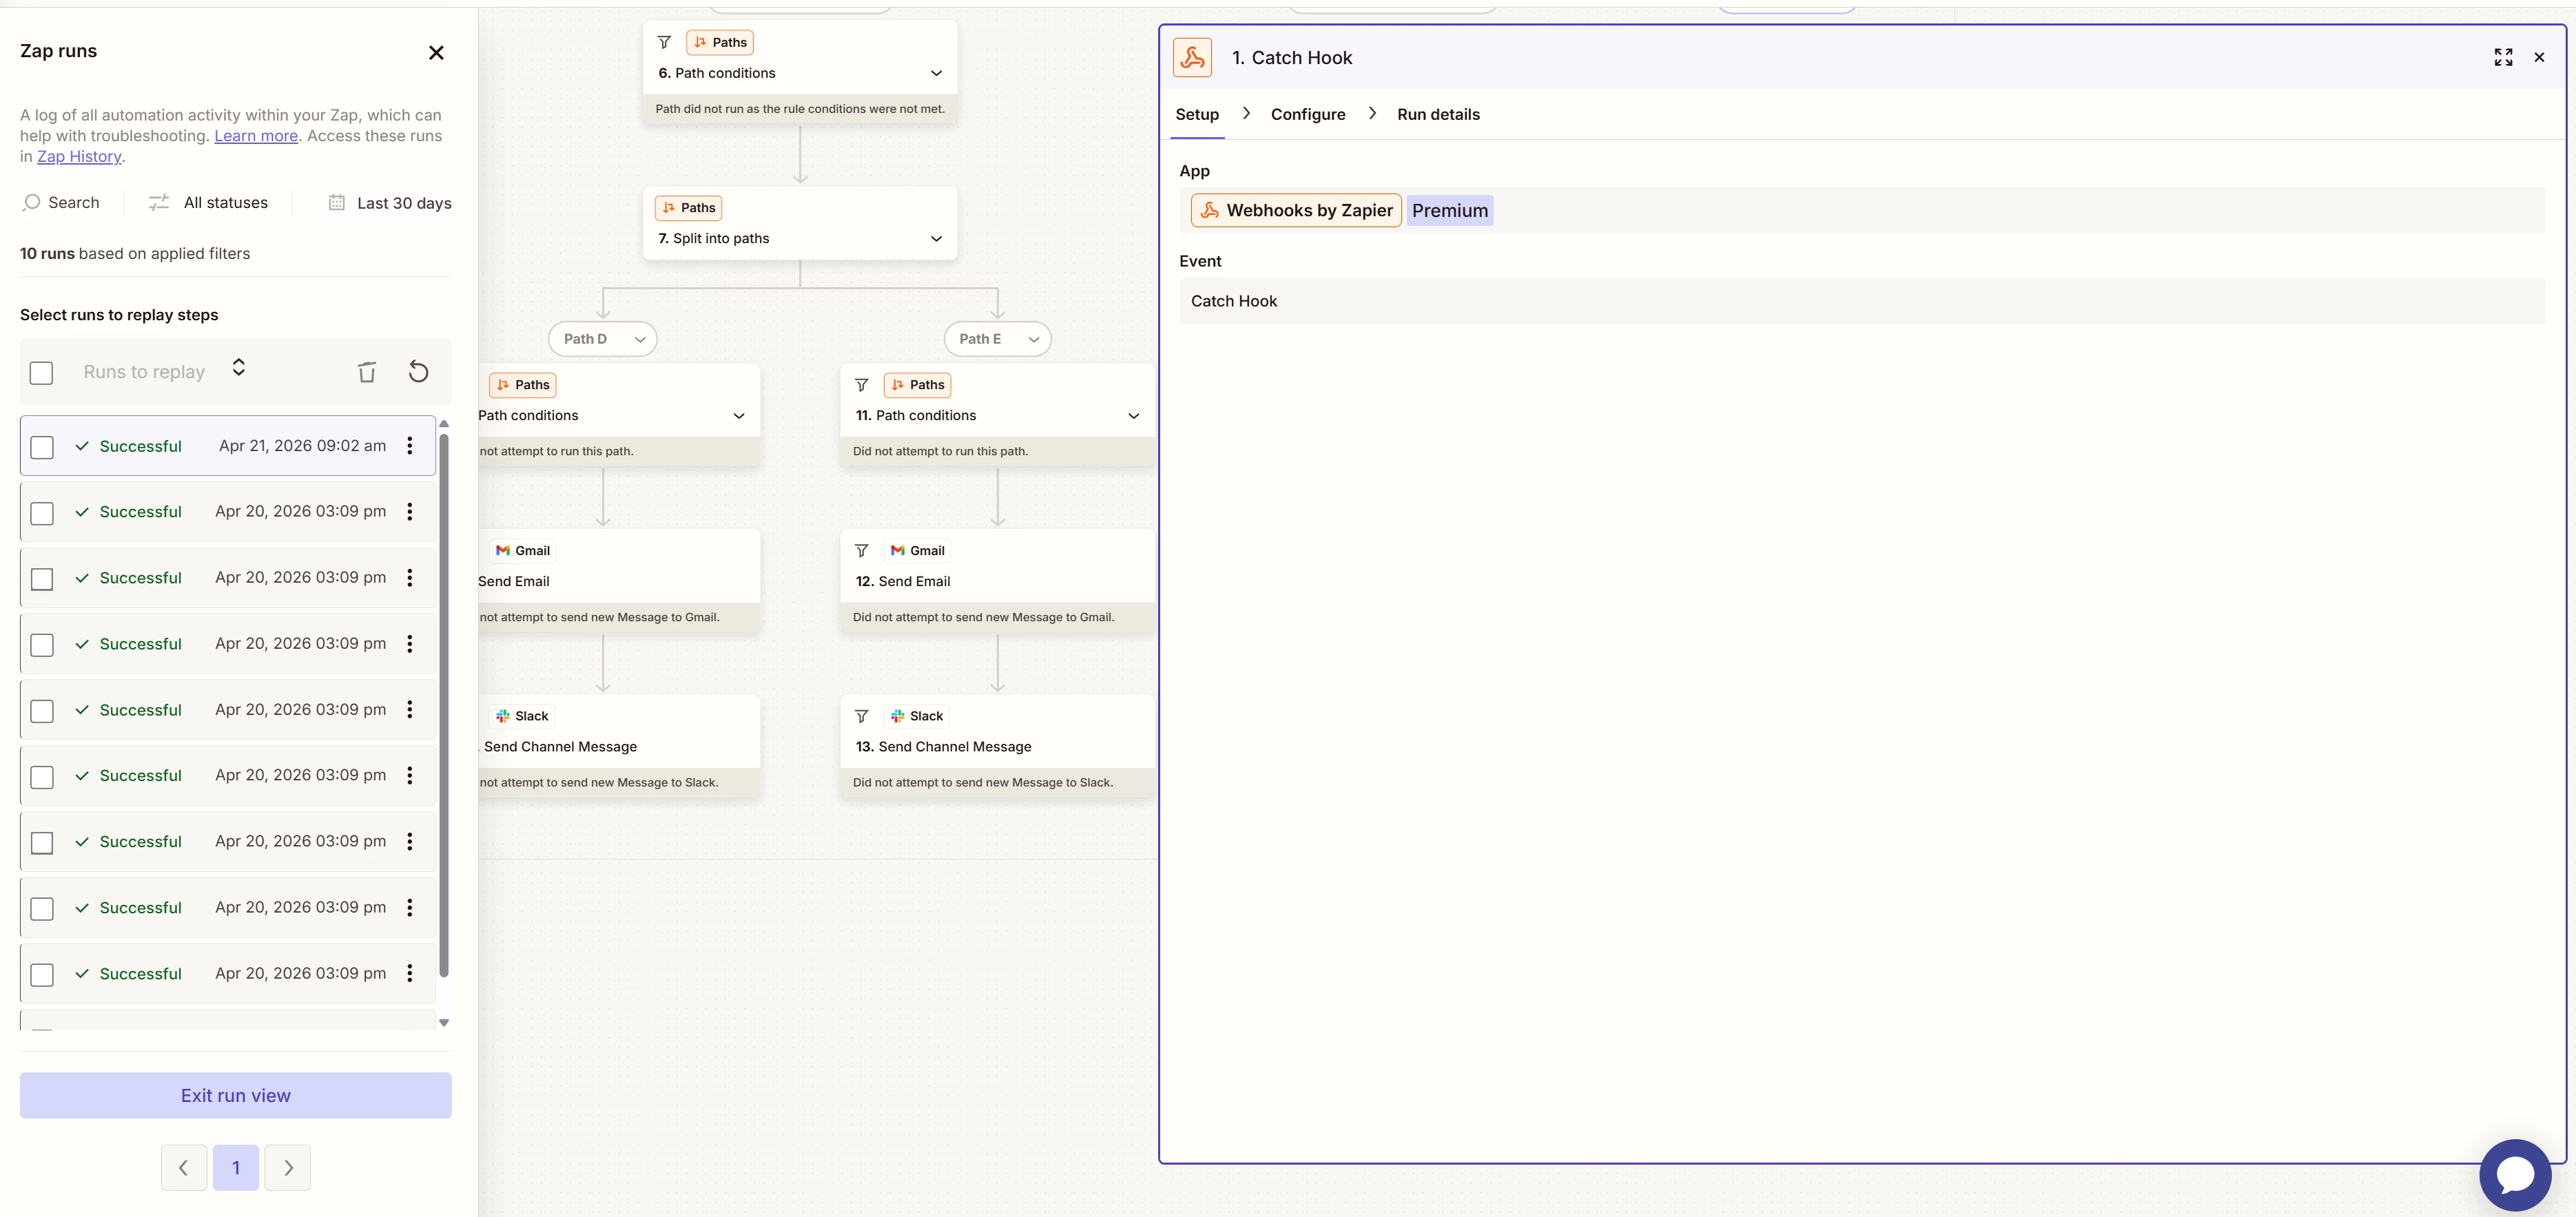
Task: Close the Zap runs sidebar
Action: coord(436,53)
